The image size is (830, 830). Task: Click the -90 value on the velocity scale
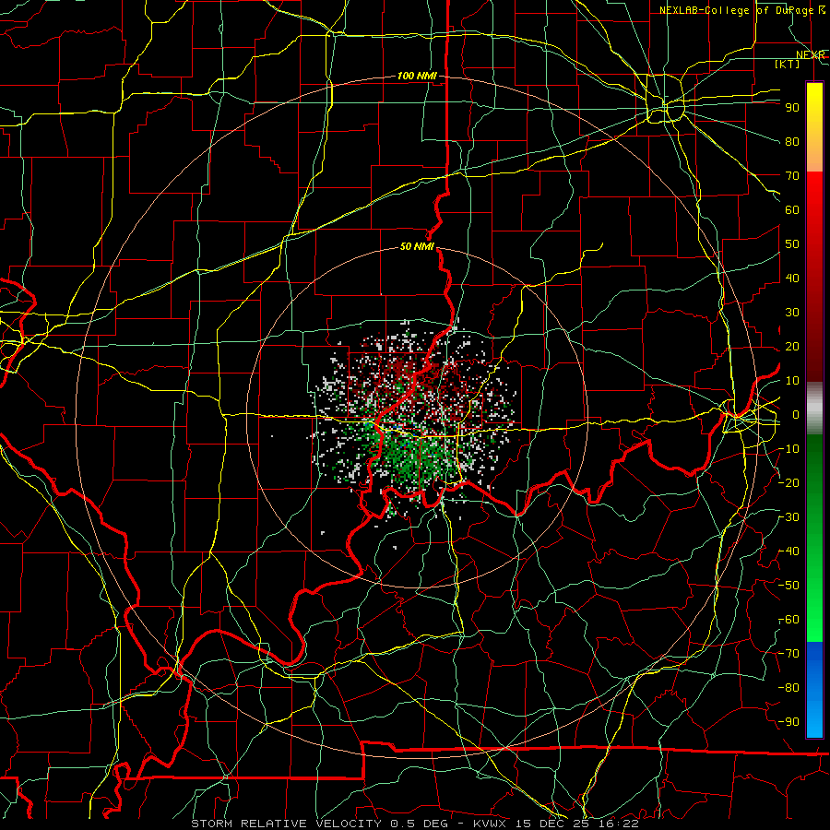coord(788,722)
